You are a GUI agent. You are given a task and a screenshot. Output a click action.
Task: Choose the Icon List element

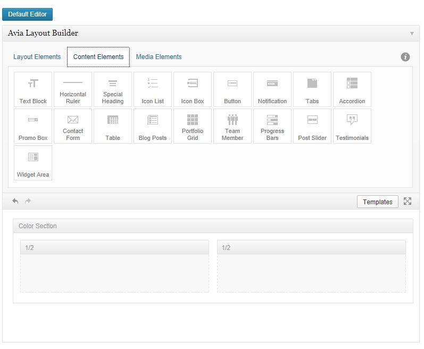pos(153,90)
